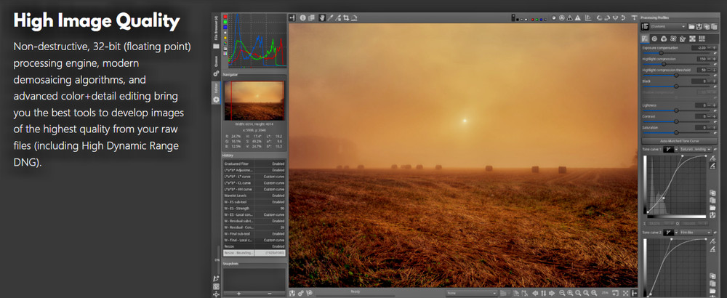This screenshot has height=298, width=727.
Task: Go to previous image arrow
Action: click(x=535, y=293)
